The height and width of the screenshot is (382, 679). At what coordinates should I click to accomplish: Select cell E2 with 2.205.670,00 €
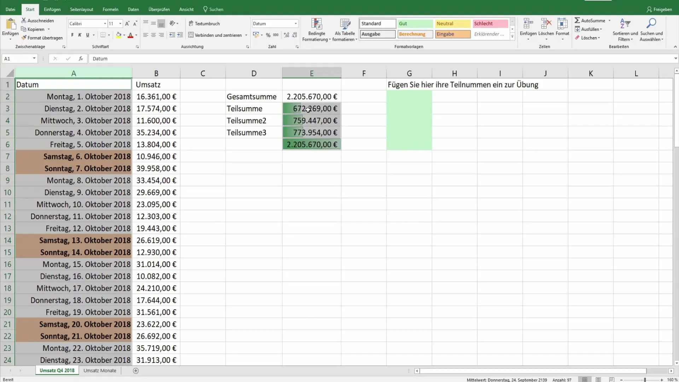coord(312,97)
